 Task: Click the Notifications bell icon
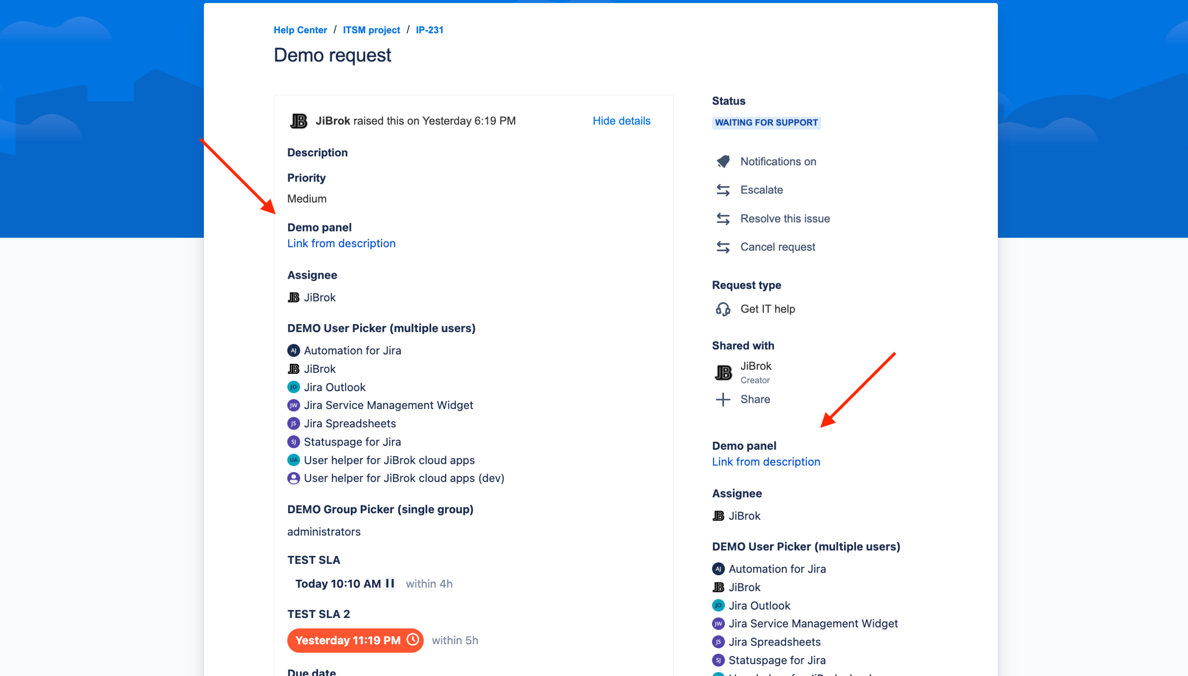[x=723, y=161]
